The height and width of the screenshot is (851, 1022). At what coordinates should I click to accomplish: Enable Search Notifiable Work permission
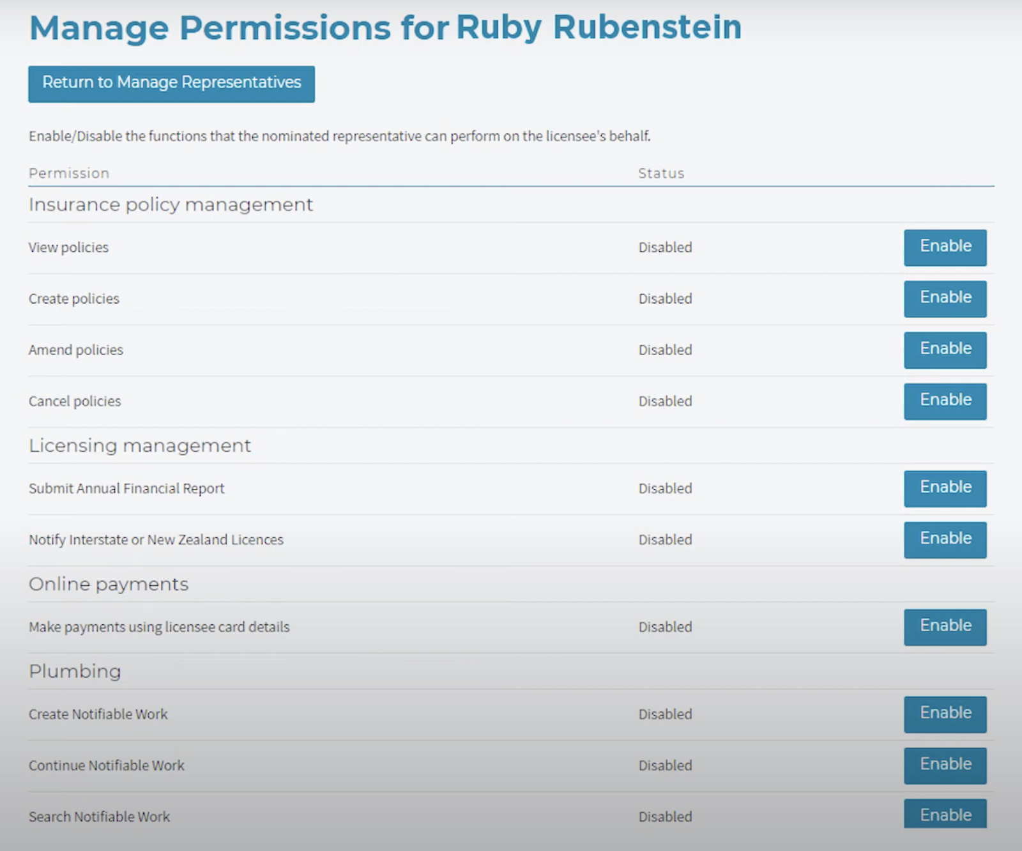click(x=945, y=813)
